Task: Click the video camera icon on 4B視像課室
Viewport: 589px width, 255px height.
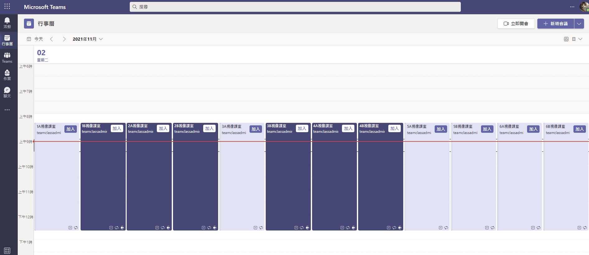Action: click(x=400, y=228)
